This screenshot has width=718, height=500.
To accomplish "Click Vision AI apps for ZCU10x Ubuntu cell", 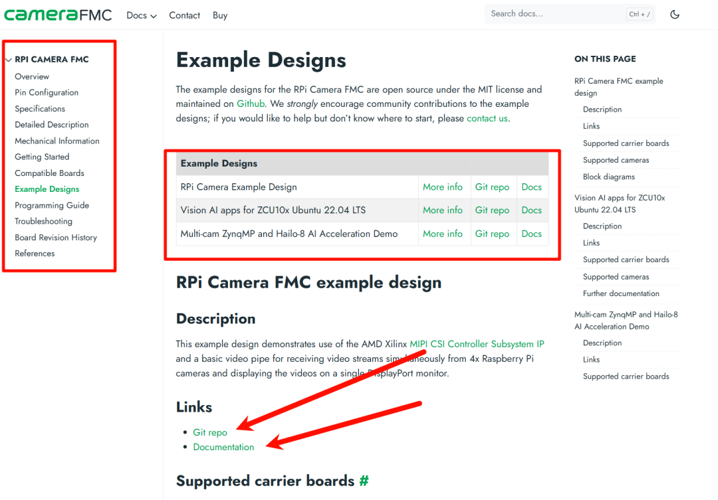I will pyautogui.click(x=297, y=210).
